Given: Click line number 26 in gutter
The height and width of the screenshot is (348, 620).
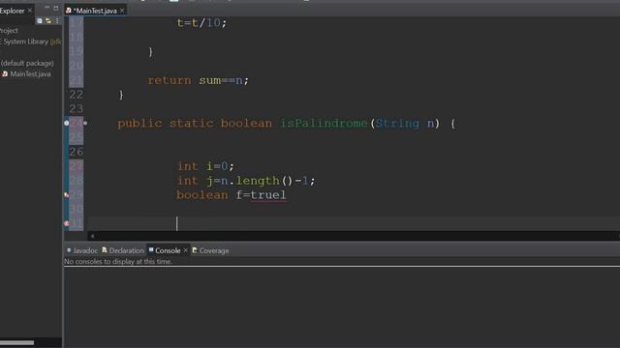Looking at the screenshot, I should coord(77,152).
